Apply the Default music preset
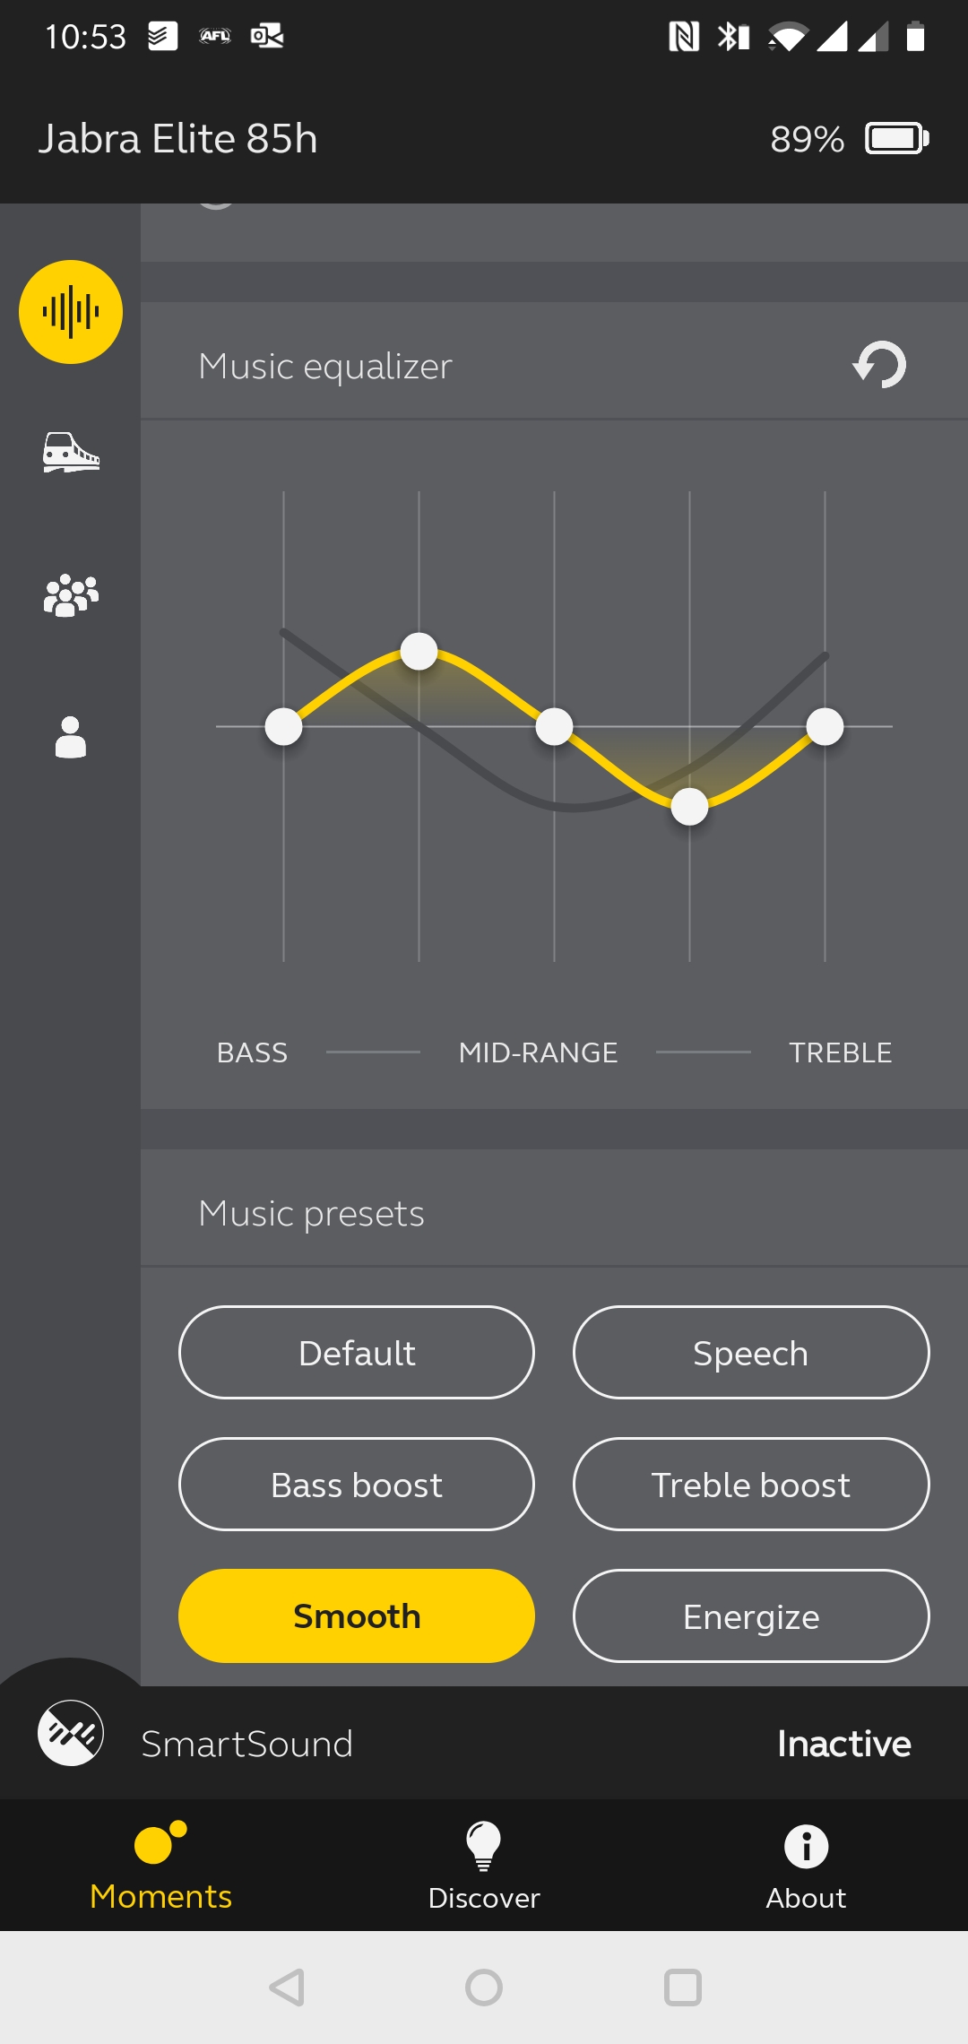 click(x=357, y=1352)
